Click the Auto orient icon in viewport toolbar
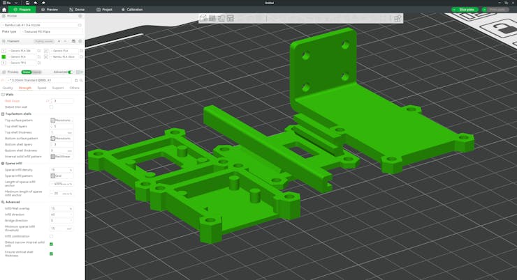Viewport: 517px width, 280px height. pos(221,18)
